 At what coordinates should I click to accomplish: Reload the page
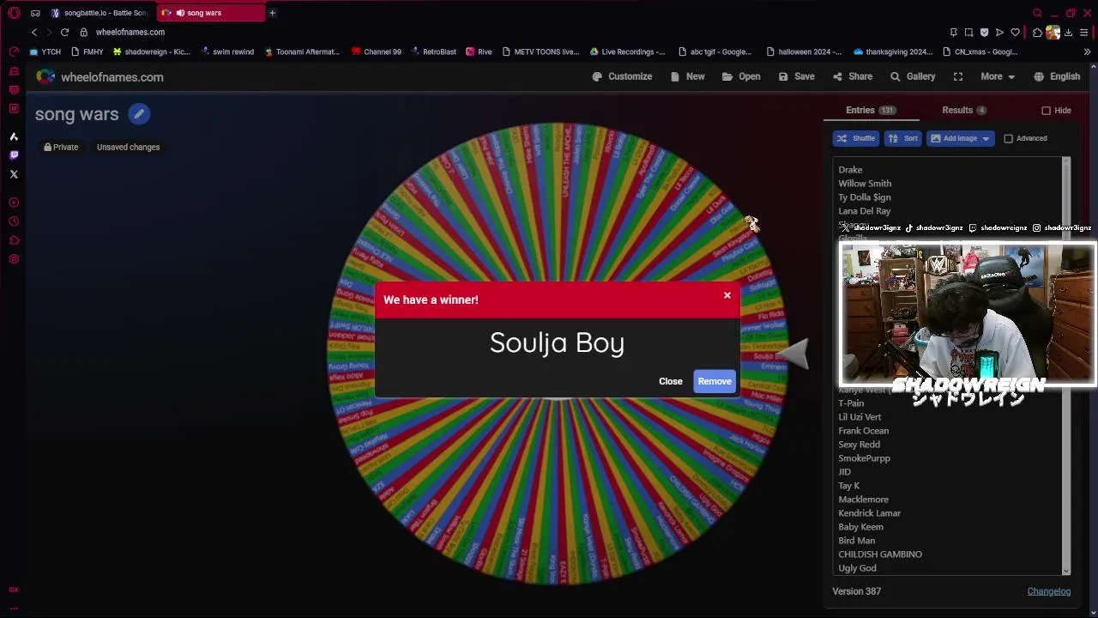[x=64, y=33]
